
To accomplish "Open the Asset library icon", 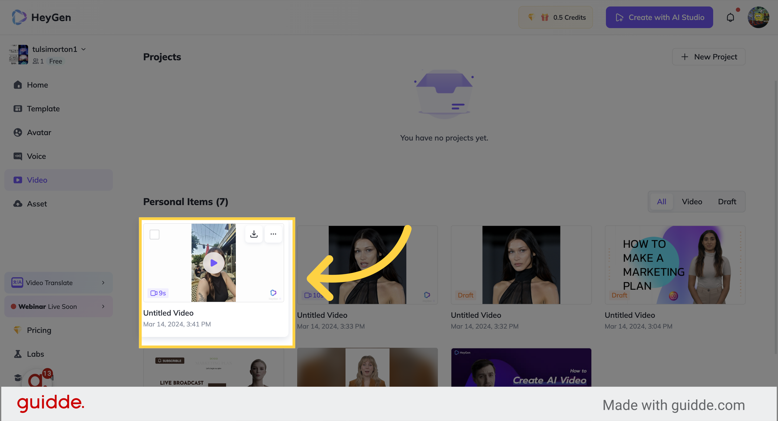I will pos(18,204).
